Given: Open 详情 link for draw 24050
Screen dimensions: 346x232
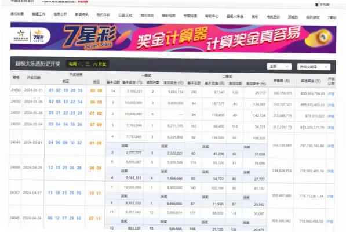Looking at the screenshot, I should point(330,128).
